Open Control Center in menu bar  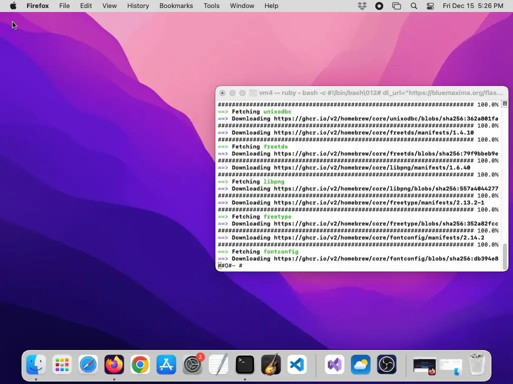(430, 6)
